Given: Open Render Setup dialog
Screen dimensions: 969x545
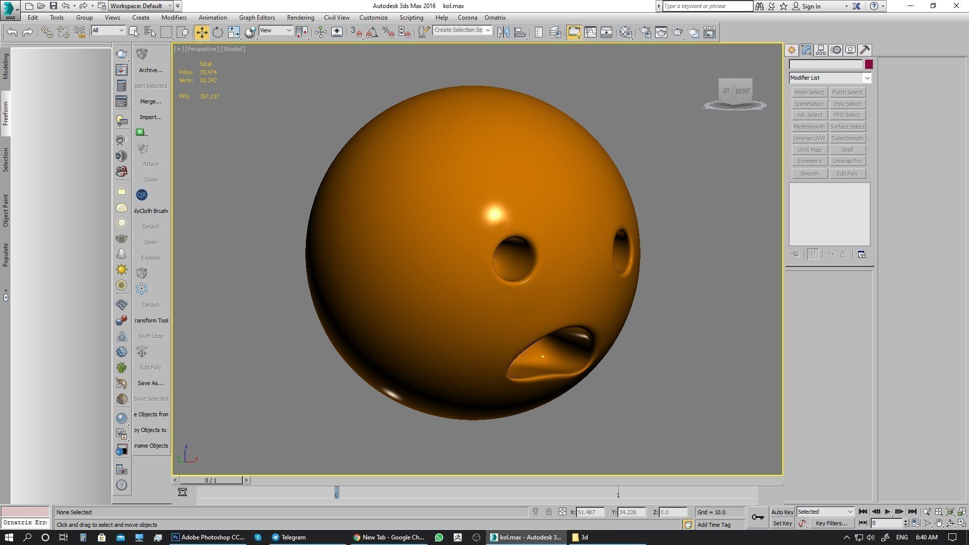Looking at the screenshot, I should point(645,32).
